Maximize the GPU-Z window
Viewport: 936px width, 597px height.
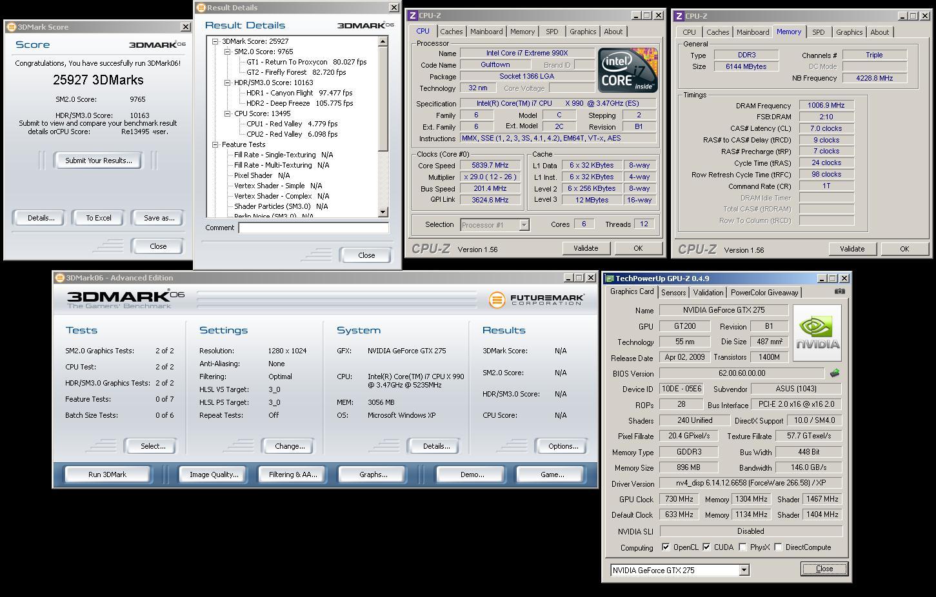coord(833,279)
